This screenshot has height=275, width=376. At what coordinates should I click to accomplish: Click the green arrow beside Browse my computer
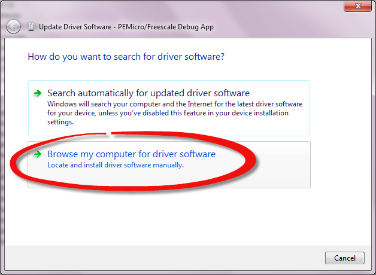pos(37,154)
